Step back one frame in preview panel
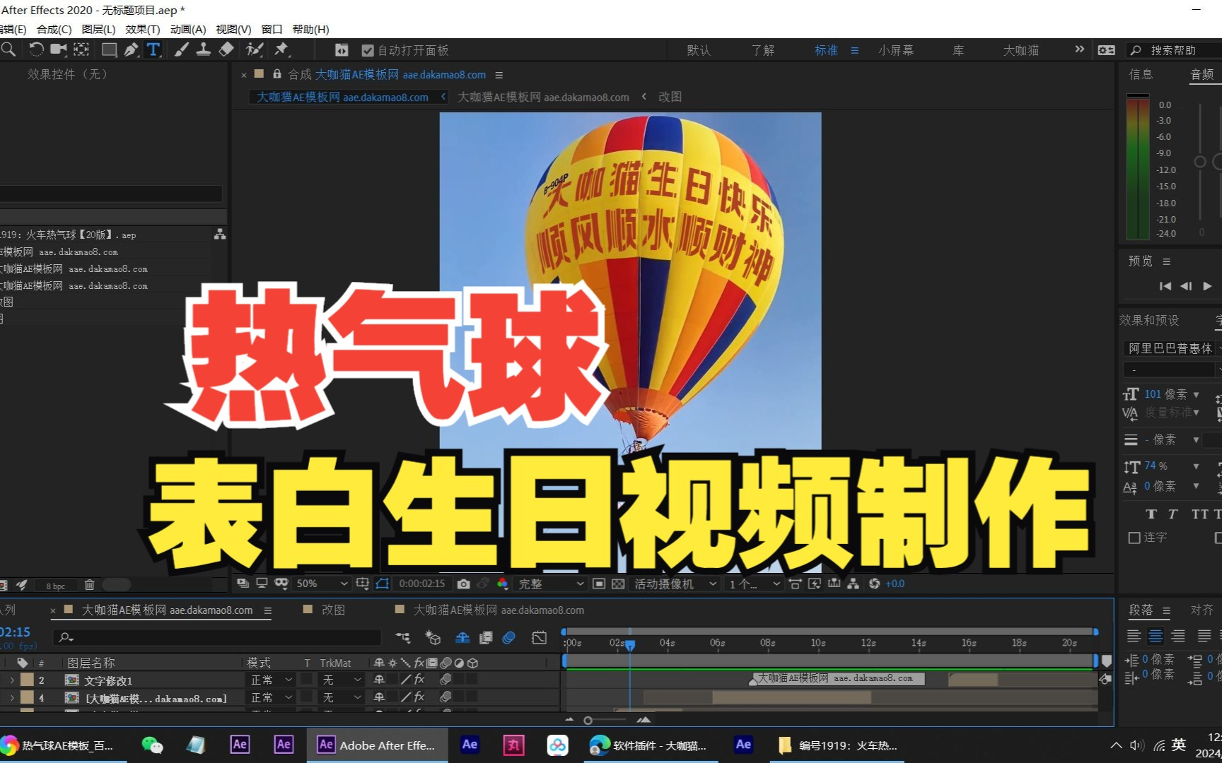Image resolution: width=1222 pixels, height=763 pixels. [1186, 286]
